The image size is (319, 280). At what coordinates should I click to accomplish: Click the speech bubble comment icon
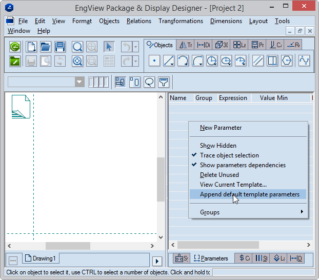tap(149, 82)
